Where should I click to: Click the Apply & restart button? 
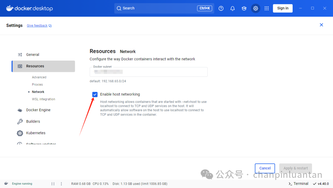pyautogui.click(x=295, y=168)
